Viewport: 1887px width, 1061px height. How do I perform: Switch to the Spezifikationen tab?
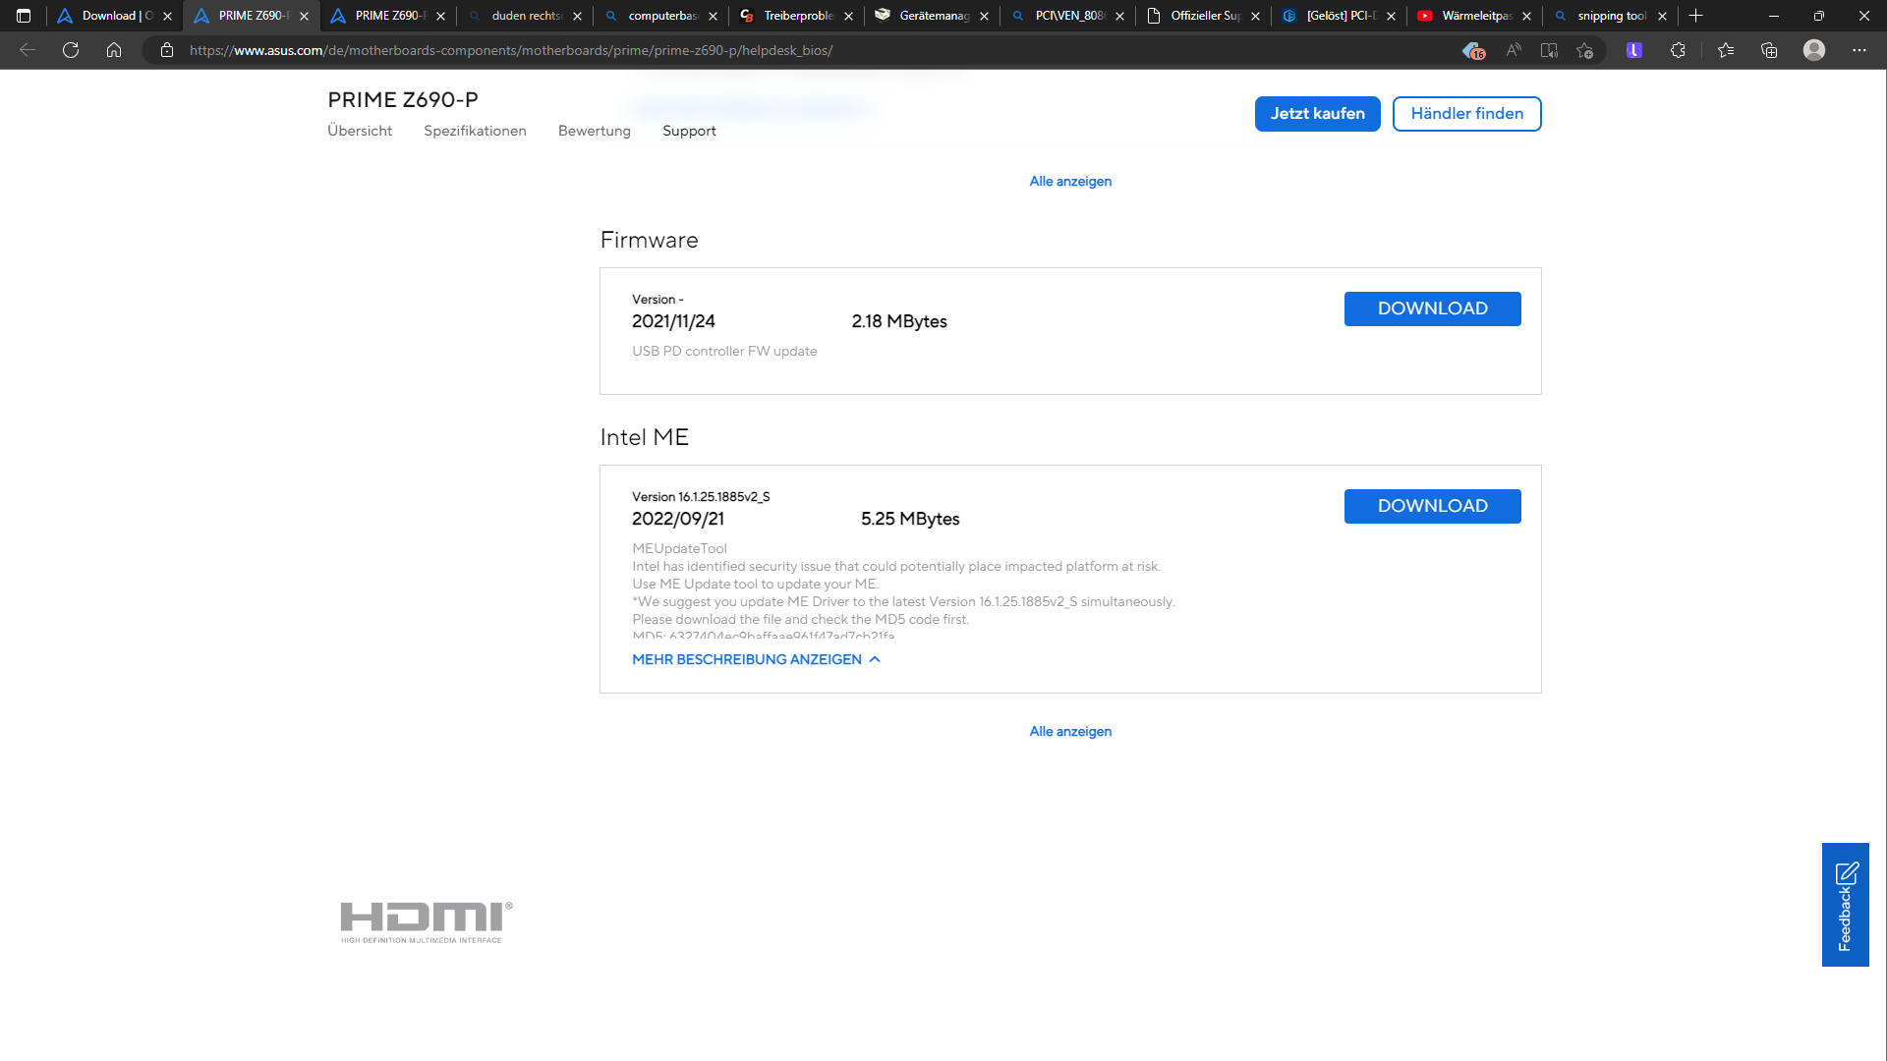tap(475, 131)
